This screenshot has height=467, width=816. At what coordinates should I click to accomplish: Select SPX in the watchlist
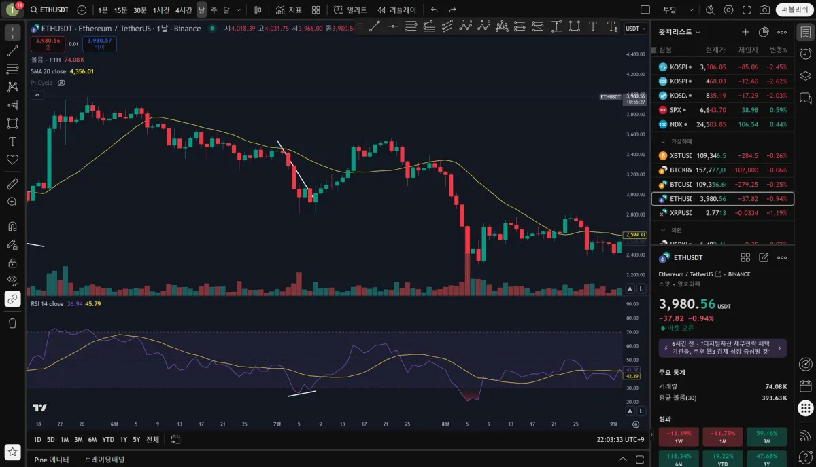tap(722, 110)
